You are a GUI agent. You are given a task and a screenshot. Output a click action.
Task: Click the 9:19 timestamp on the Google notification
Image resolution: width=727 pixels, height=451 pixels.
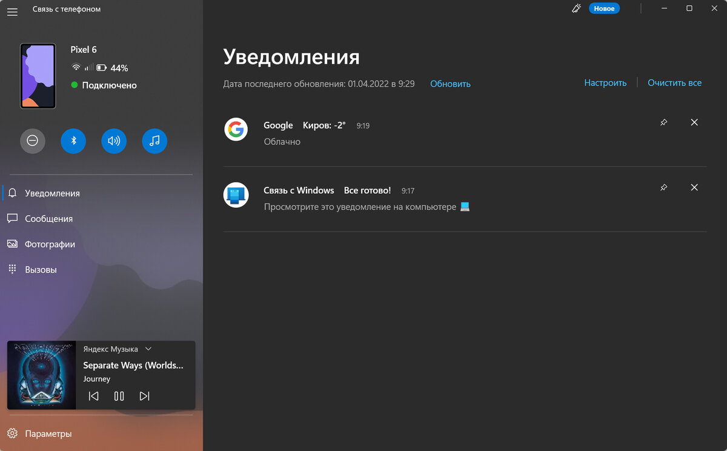(363, 126)
